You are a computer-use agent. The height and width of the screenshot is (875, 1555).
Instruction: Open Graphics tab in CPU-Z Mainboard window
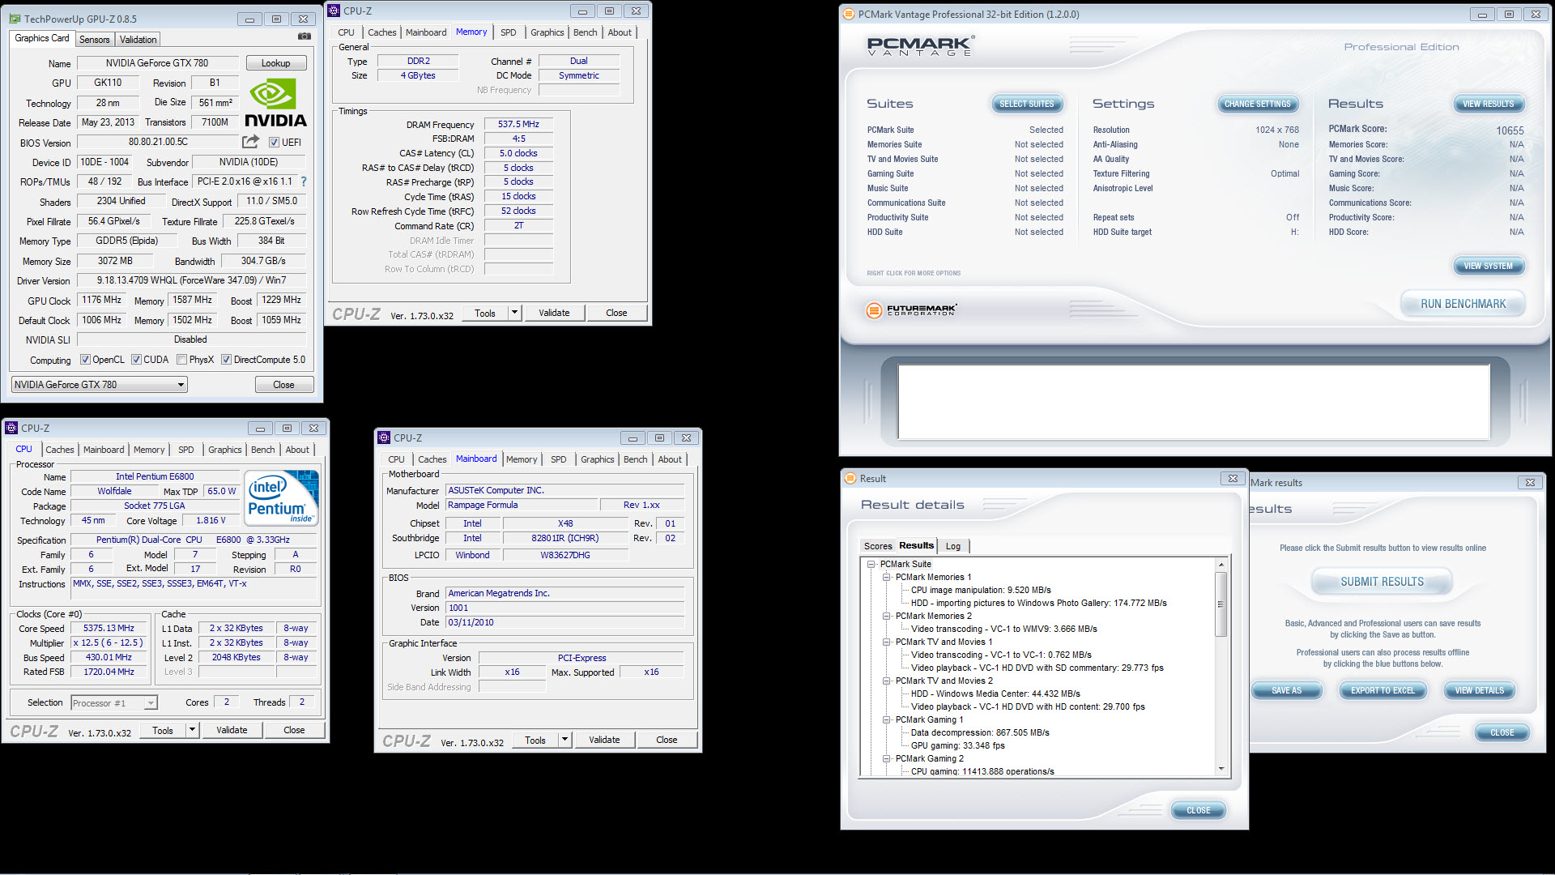598,459
